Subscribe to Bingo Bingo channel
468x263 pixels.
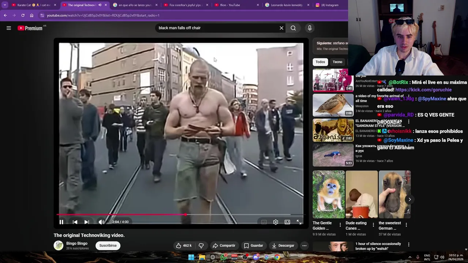tap(108, 245)
